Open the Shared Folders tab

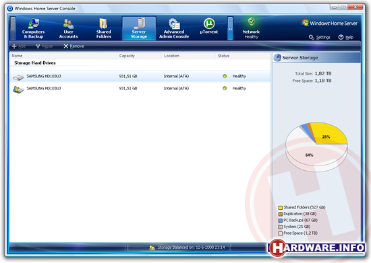[103, 28]
